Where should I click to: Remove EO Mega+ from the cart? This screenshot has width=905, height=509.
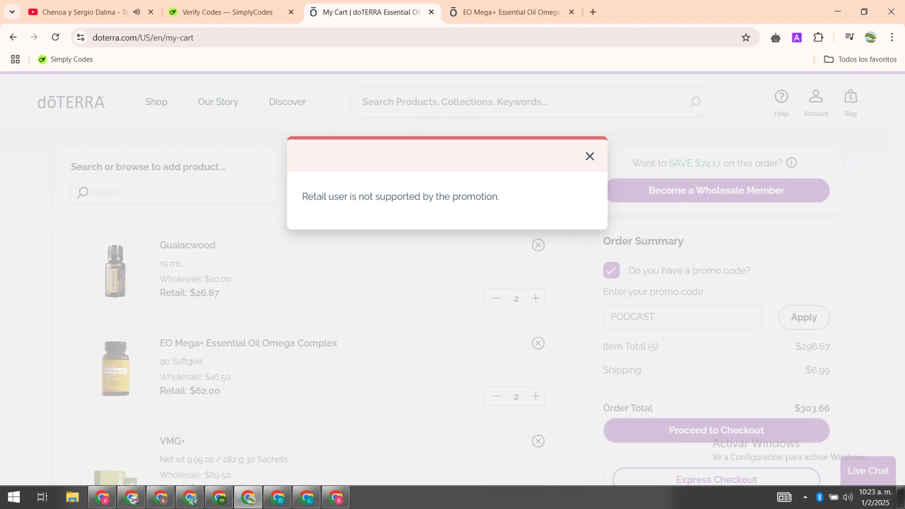(x=538, y=343)
